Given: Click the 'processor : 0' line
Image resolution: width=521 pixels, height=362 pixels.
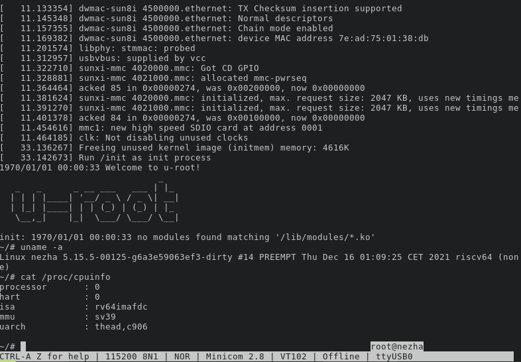Looking at the screenshot, I should [50, 287].
